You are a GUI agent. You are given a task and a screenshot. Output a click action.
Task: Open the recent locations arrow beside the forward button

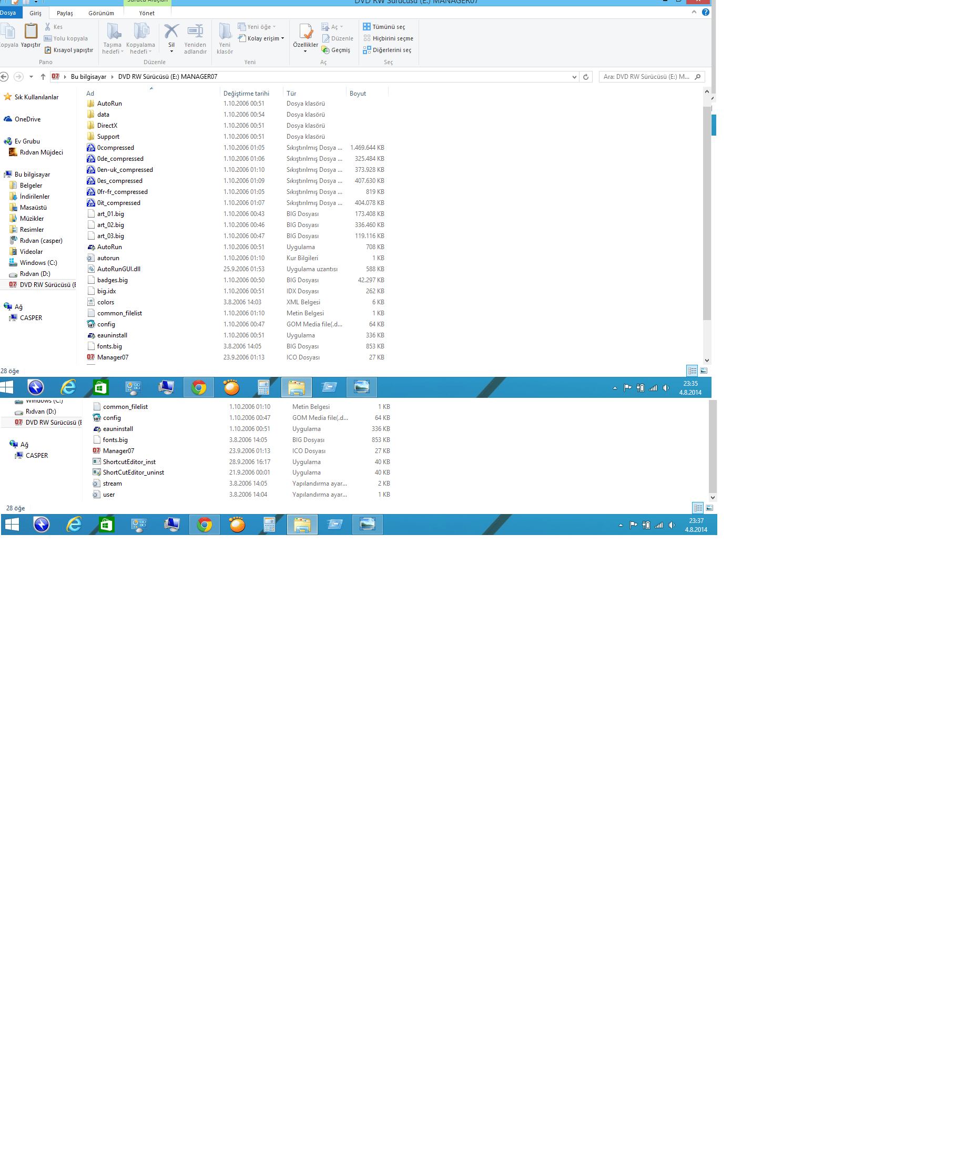click(31, 77)
